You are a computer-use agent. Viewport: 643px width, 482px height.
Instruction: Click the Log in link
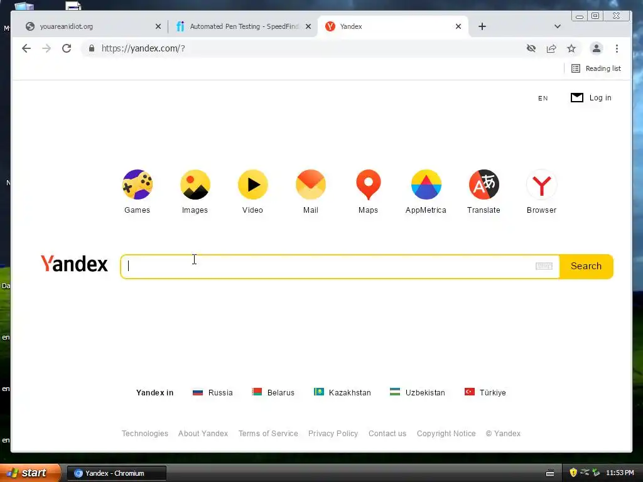(x=600, y=98)
